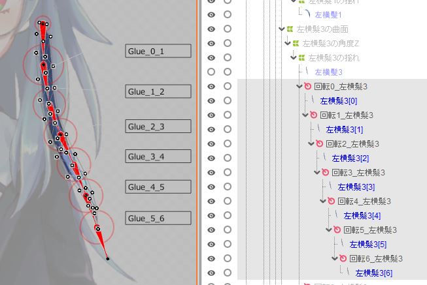
Task: Select the 左横髪3[5] art mesh label
Action: coord(368,245)
